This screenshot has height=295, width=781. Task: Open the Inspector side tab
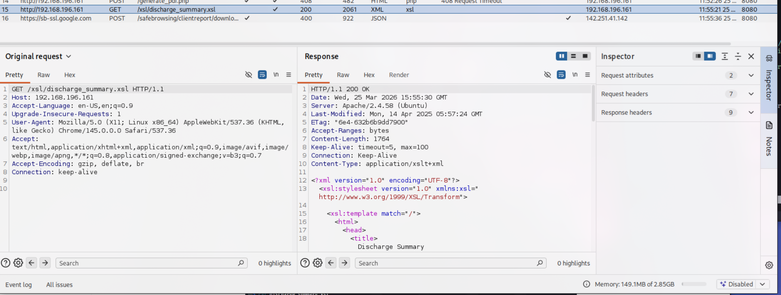[769, 80]
